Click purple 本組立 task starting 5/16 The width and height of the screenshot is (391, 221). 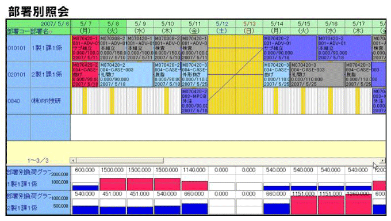pos(344,48)
